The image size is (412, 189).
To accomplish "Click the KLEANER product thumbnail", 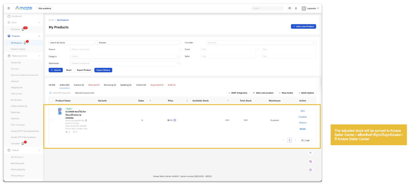I will [60, 111].
